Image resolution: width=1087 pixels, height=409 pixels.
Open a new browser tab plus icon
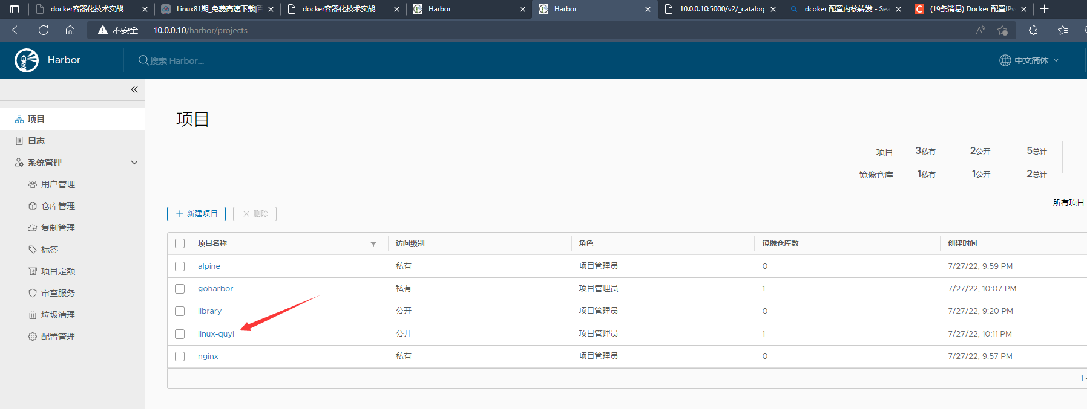pyautogui.click(x=1044, y=9)
